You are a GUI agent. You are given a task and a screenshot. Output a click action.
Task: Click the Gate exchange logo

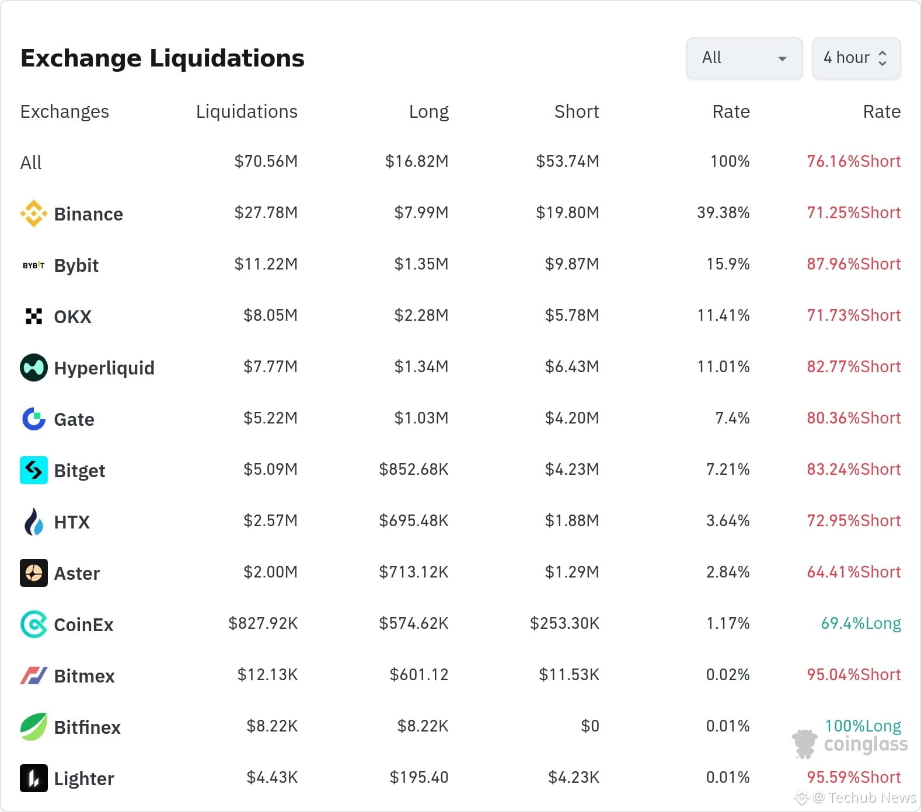[x=34, y=419]
